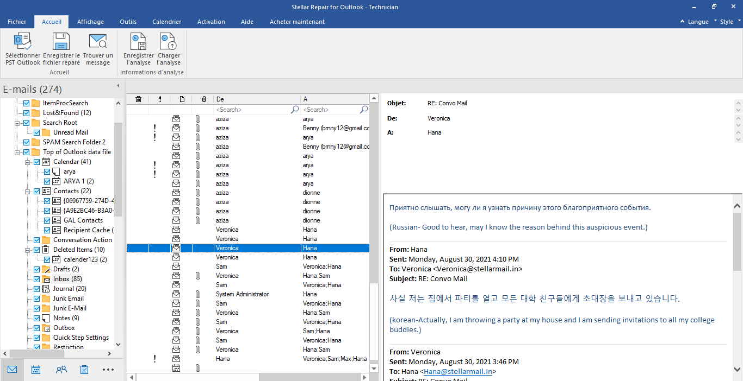
Task: Open Hana@stellarmail.in email link
Action: click(x=458, y=372)
